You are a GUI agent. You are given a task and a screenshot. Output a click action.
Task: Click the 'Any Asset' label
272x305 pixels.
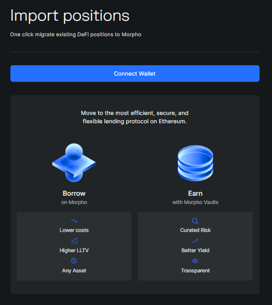pos(74,271)
